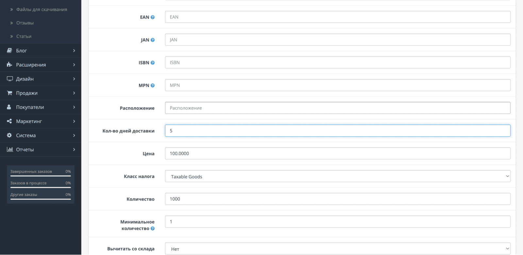Open the Расширения sidebar menu
Screen dimensions: 523x255
click(x=41, y=65)
